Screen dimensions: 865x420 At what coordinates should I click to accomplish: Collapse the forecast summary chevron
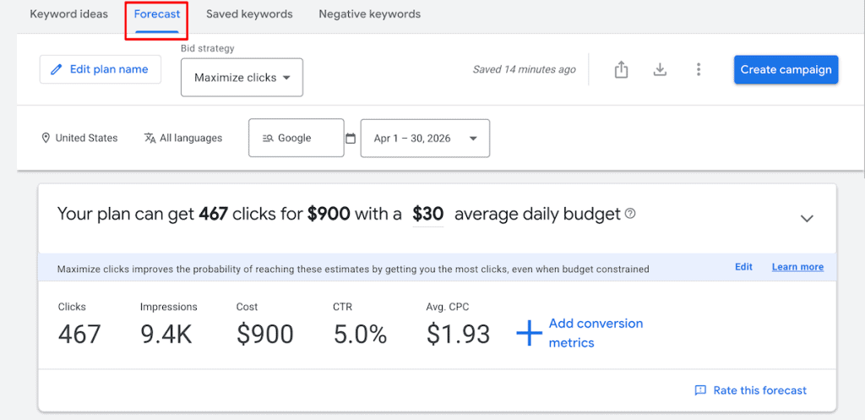coord(807,219)
